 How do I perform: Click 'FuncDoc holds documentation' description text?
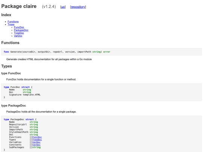click(x=41, y=79)
